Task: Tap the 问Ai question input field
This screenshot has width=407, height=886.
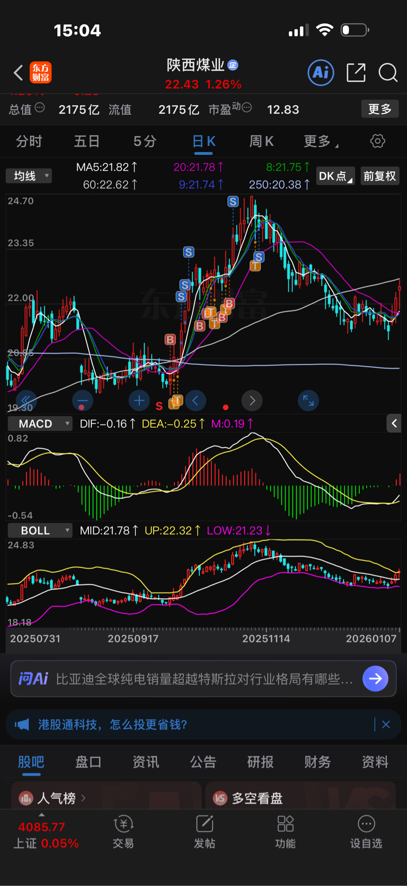Action: click(205, 679)
